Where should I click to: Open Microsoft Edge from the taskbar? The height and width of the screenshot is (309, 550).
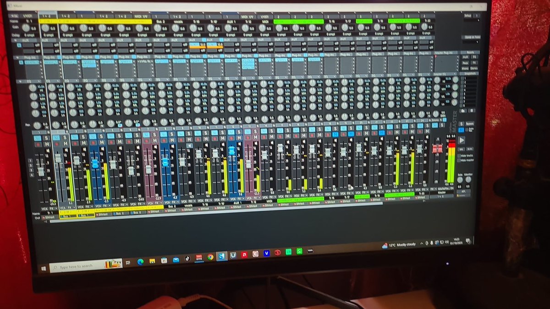pos(140,262)
